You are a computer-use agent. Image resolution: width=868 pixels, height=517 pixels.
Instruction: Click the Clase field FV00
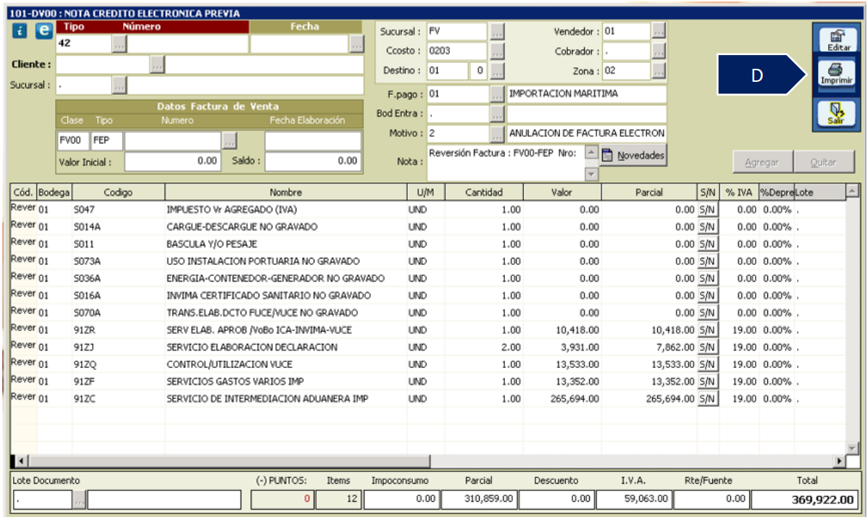coord(73,140)
